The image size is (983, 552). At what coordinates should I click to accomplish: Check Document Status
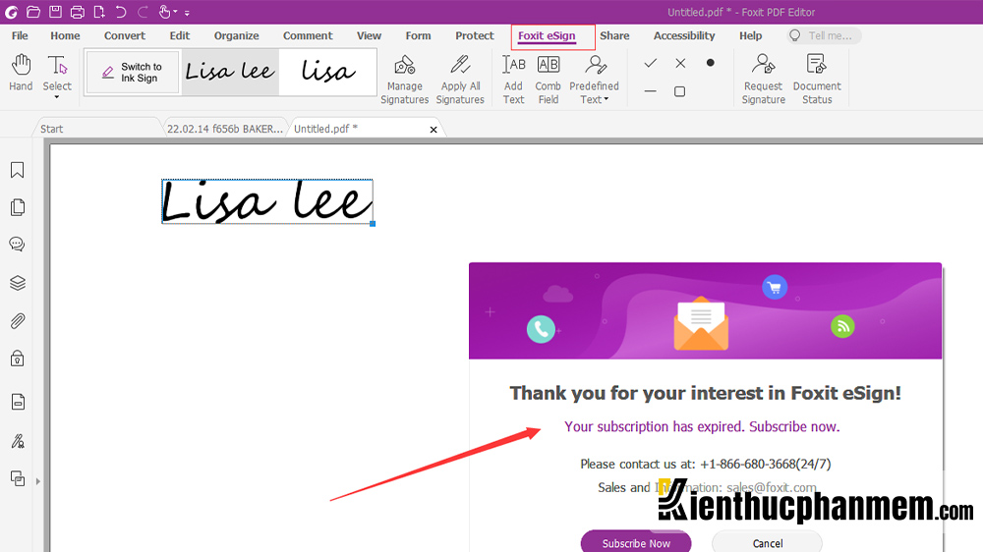coord(817,79)
